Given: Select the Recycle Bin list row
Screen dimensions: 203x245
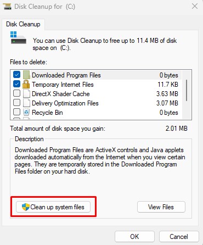Looking at the screenshot, I should point(96,113).
